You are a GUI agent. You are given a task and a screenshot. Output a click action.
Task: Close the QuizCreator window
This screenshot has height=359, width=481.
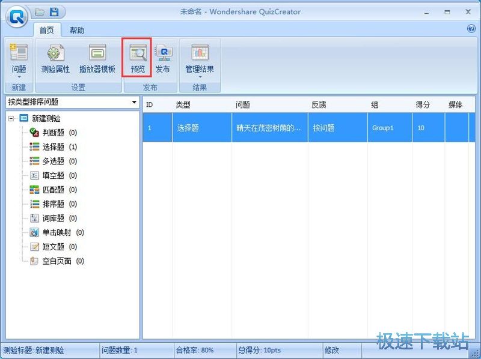(x=468, y=12)
